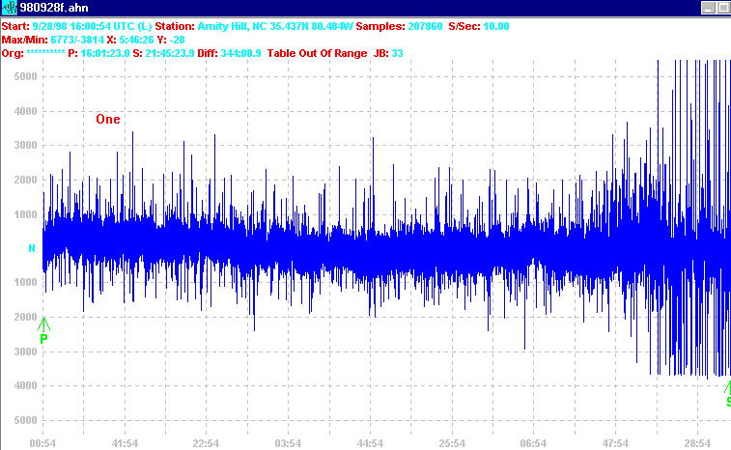Viewport: 731px width, 450px height.
Task: Click the station name Amity Hill, NC
Action: [232, 26]
